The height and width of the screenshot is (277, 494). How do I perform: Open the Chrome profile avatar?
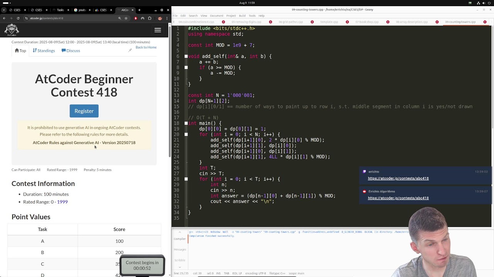160,18
